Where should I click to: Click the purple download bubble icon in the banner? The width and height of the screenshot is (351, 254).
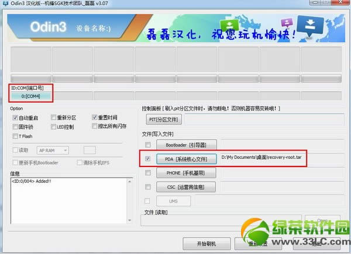pos(287,23)
